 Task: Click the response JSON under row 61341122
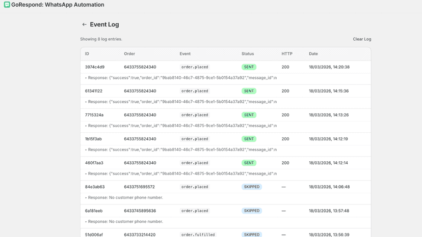[x=181, y=102]
